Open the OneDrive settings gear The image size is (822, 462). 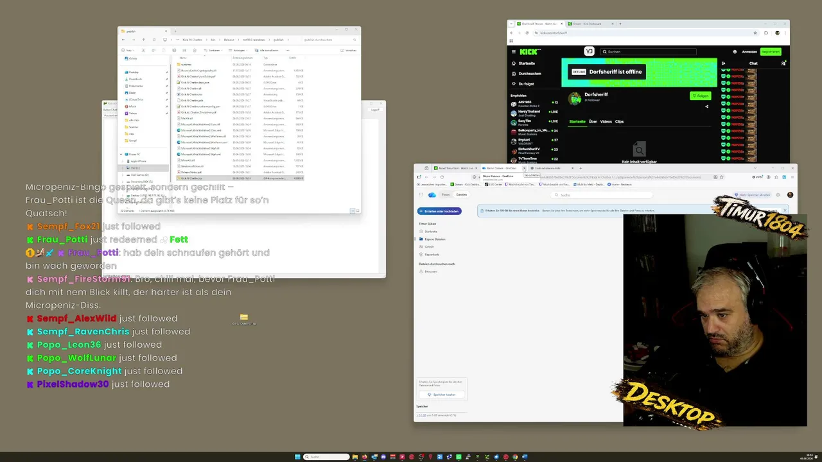tap(778, 195)
